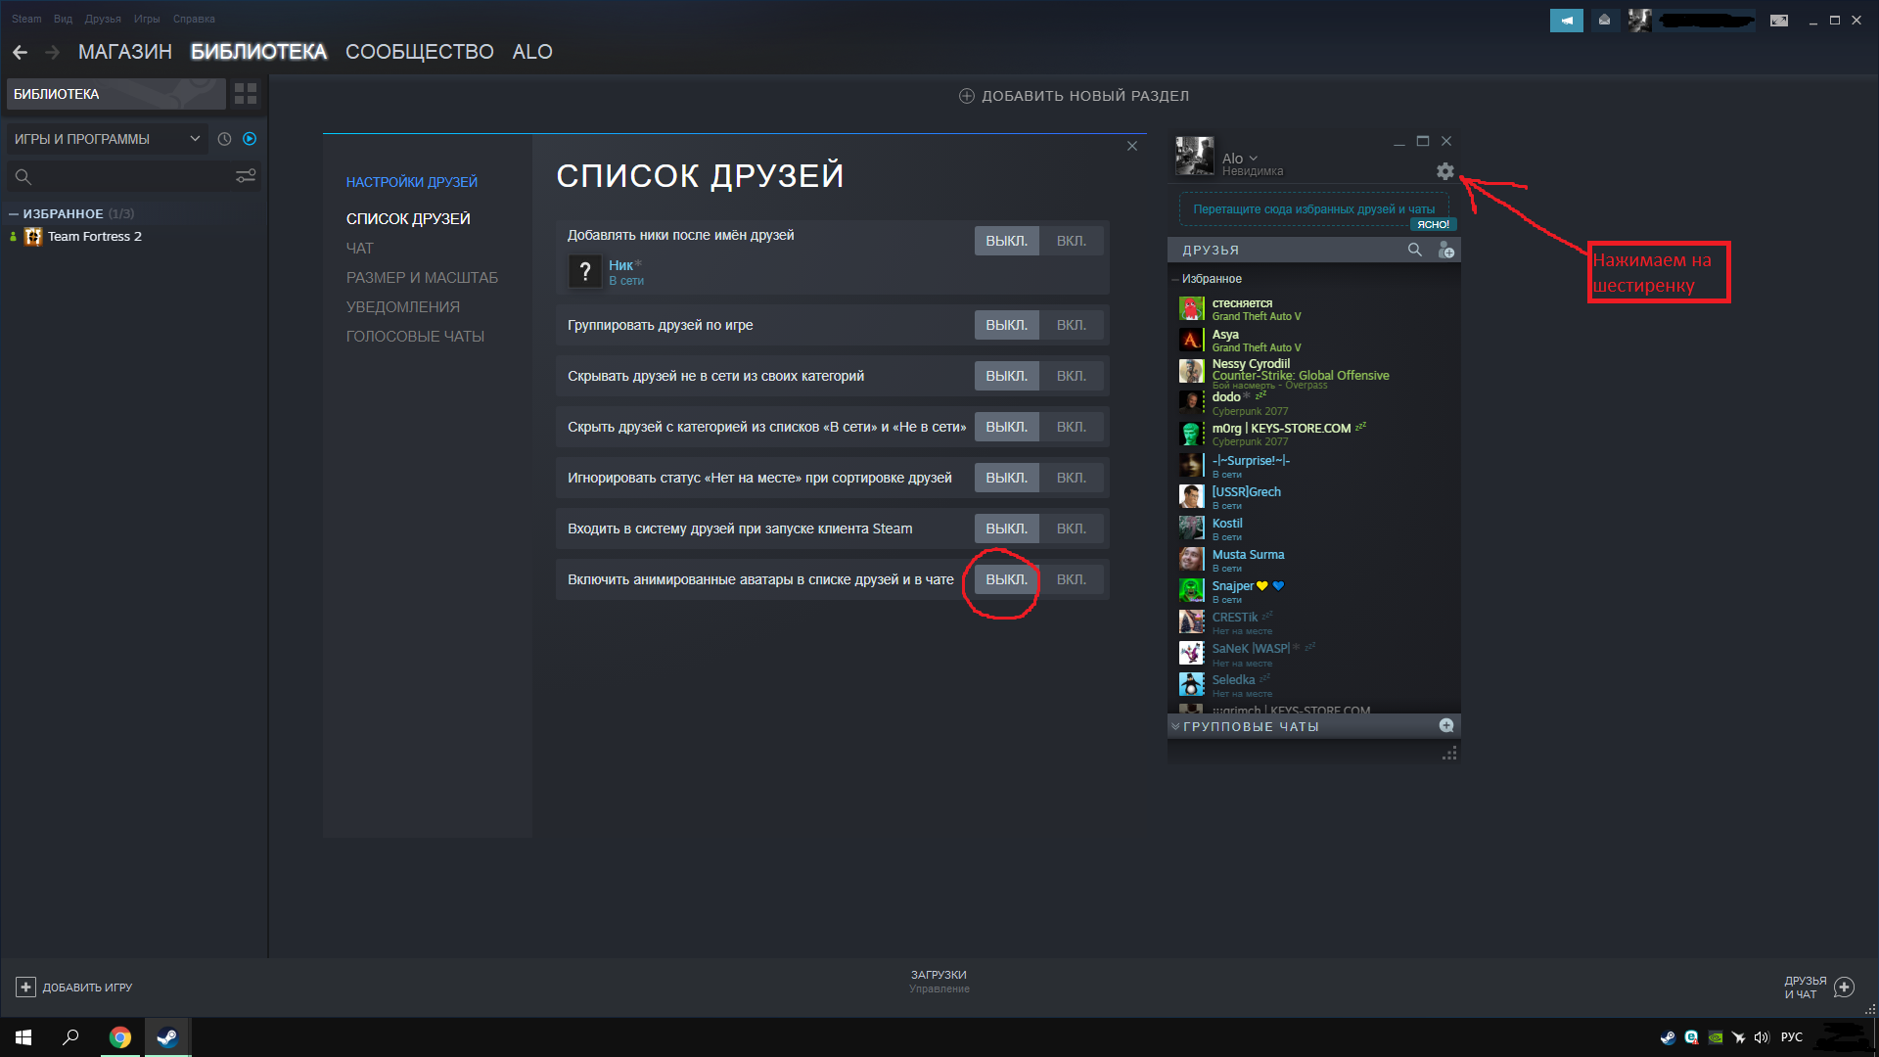
Task: Click the big picture announcements icon in title bar
Action: [x=1566, y=20]
